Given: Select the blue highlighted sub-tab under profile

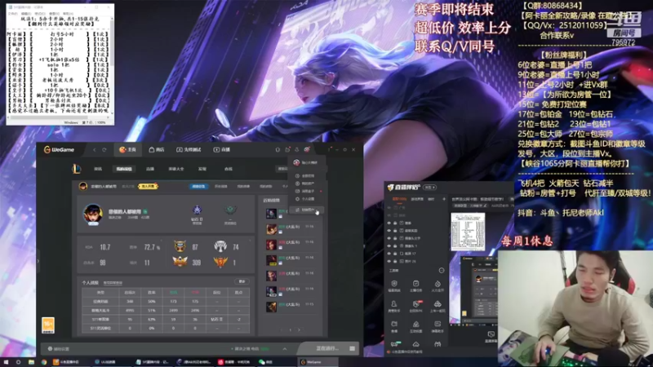Looking at the screenshot, I should [198, 187].
